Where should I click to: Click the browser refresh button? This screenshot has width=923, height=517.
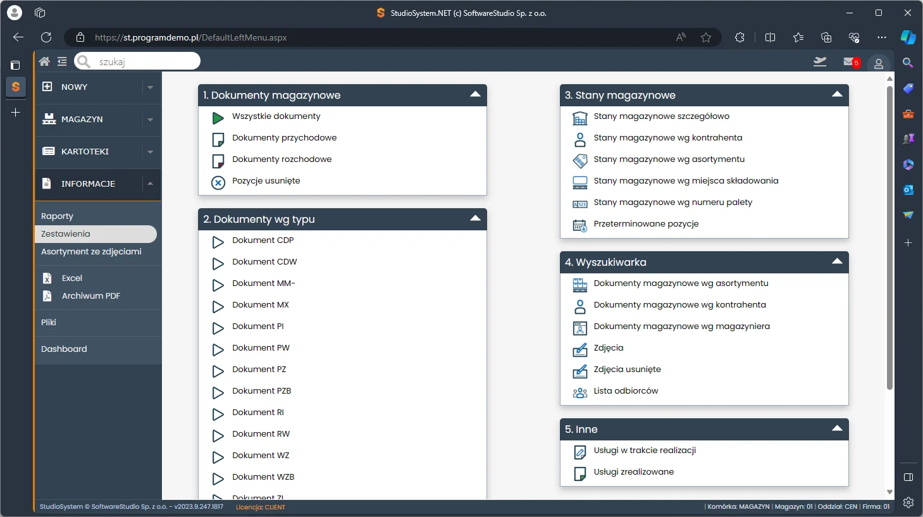tap(46, 37)
